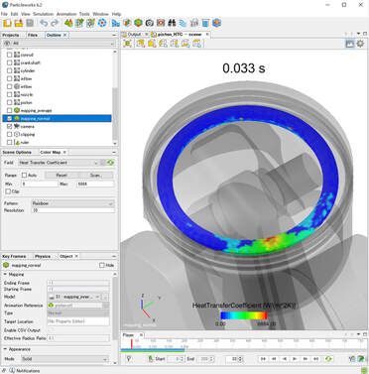Click the green Start frame icon in Player

point(151,359)
